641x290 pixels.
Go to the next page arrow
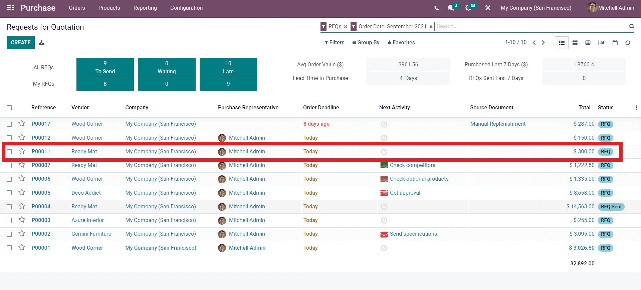[x=543, y=43]
